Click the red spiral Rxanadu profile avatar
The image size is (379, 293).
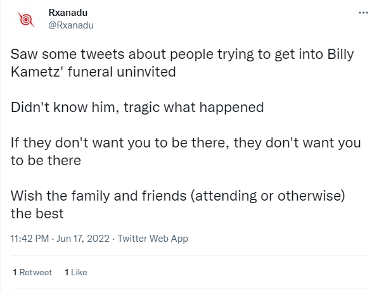[26, 19]
